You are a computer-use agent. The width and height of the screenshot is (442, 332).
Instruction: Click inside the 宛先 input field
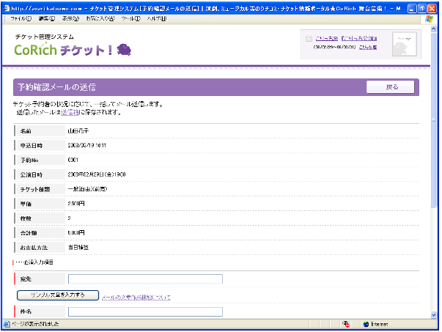pyautogui.click(x=145, y=278)
